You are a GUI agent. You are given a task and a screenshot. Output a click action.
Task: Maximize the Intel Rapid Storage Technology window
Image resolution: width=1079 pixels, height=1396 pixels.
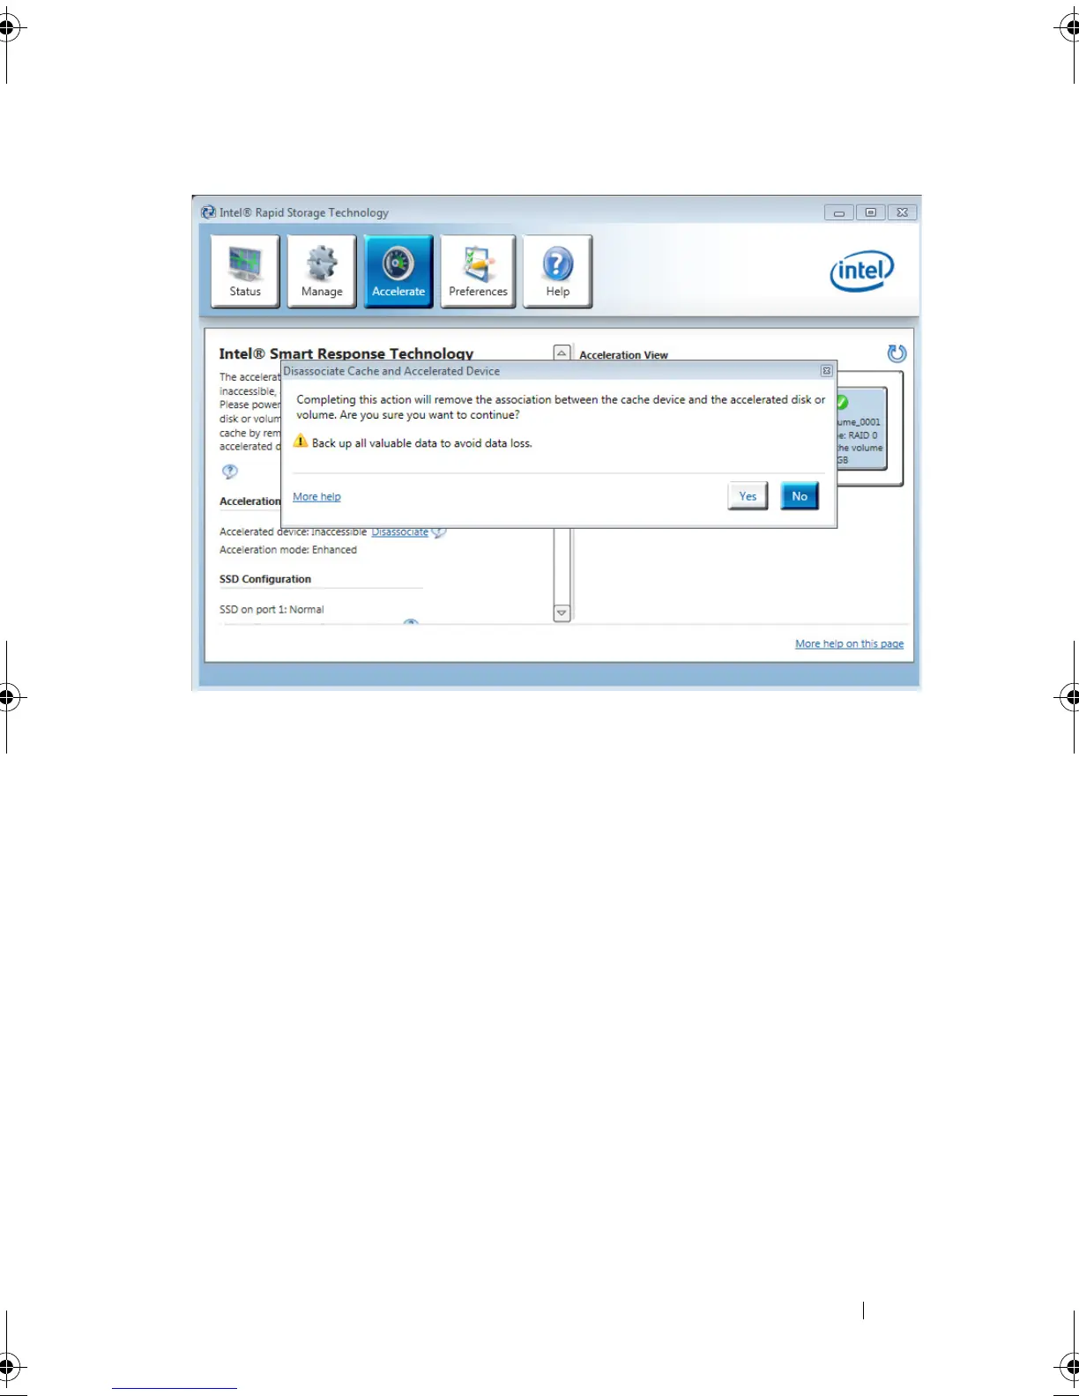click(x=870, y=212)
